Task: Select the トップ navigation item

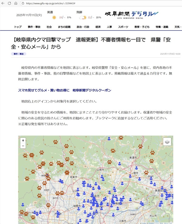Action: [x=18, y=27]
